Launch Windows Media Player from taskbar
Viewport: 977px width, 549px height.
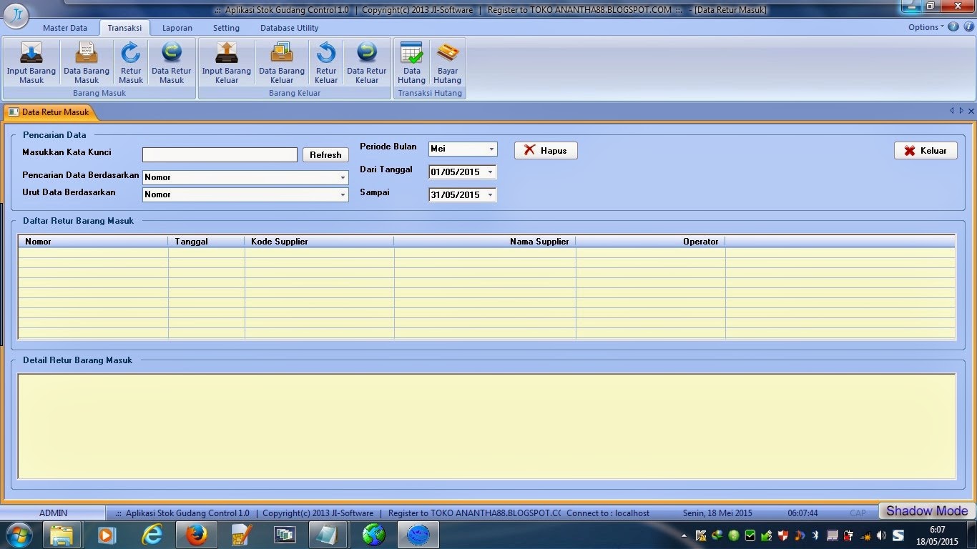pos(107,535)
